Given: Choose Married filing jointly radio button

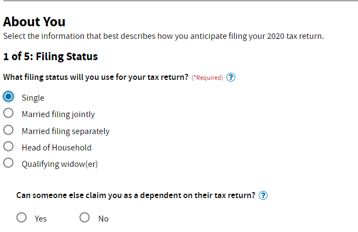Looking at the screenshot, I should point(8,113).
